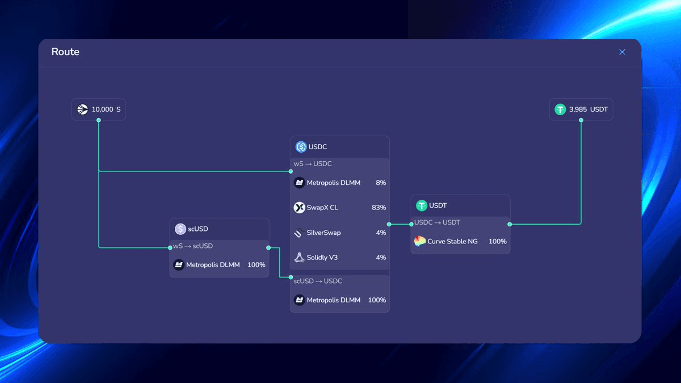Click the route node below 3,985 USDT
This screenshot has width=681, height=383.
tap(581, 120)
